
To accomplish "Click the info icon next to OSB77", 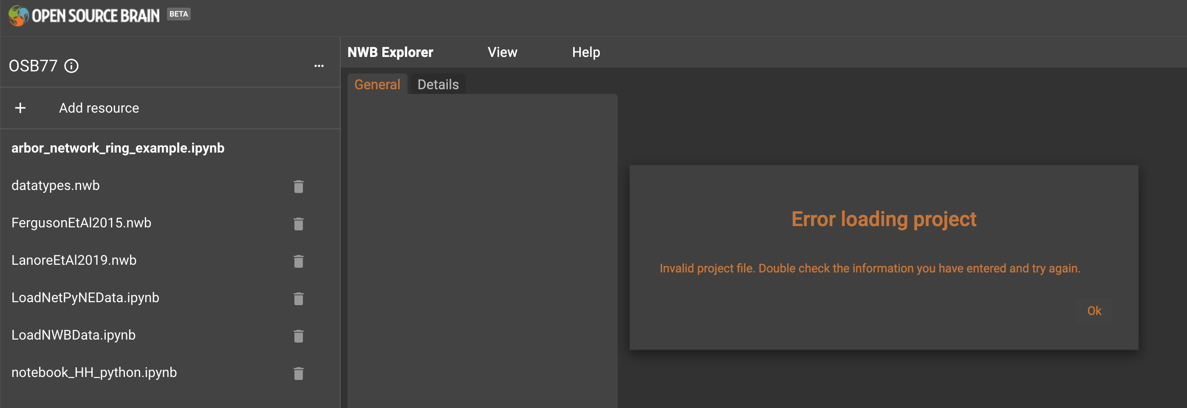I will click(x=71, y=67).
